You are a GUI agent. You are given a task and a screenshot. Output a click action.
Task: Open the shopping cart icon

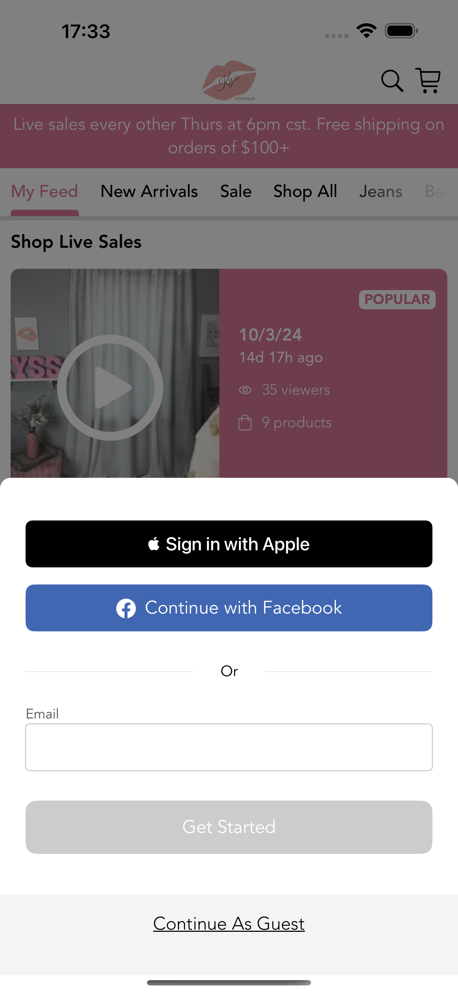point(428,80)
